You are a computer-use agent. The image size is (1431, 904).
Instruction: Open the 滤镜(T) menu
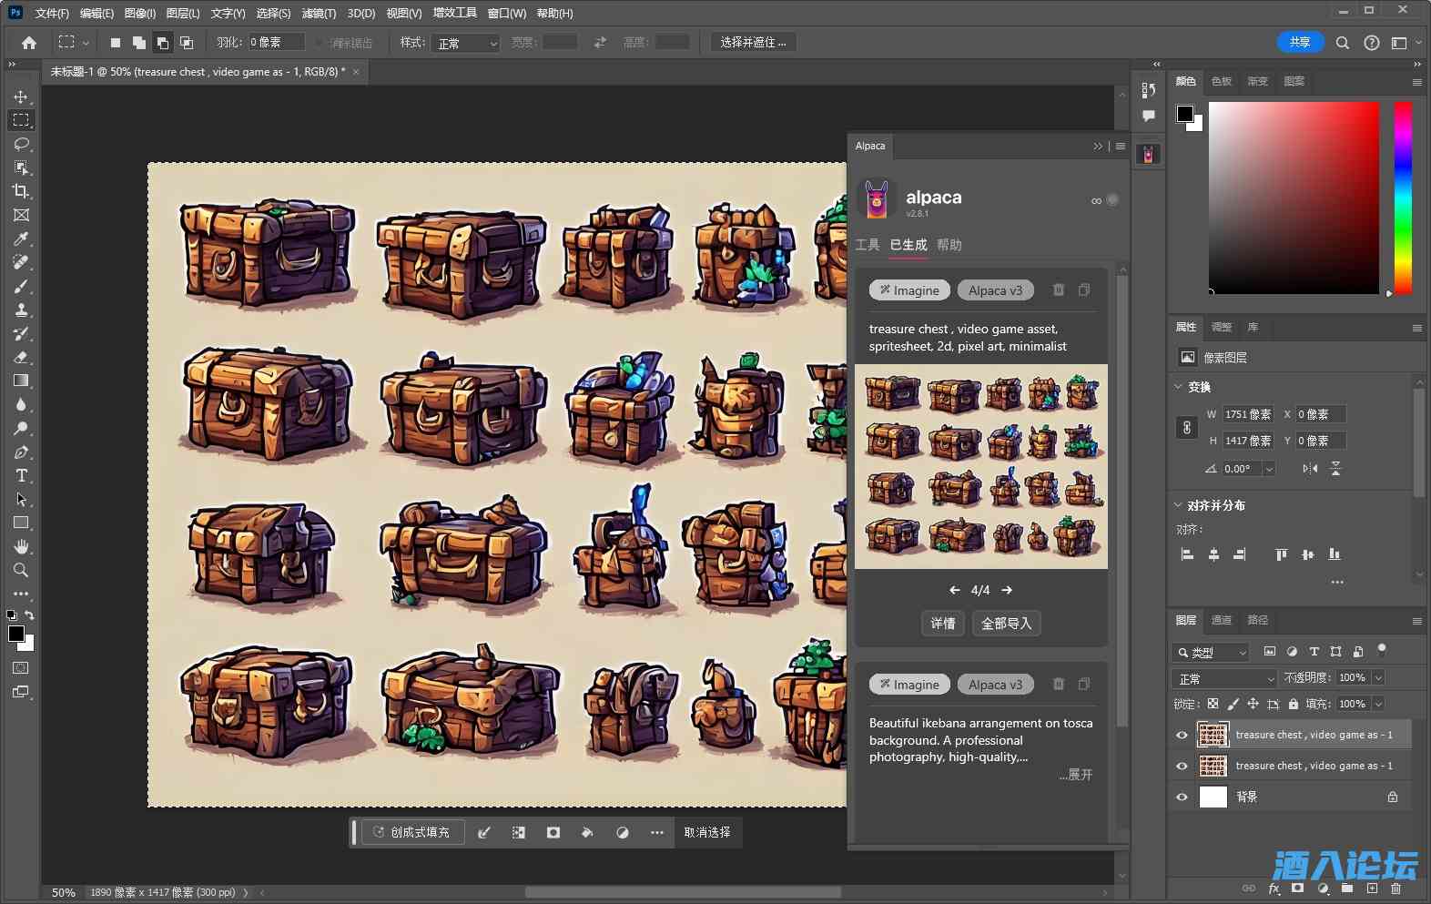[319, 14]
